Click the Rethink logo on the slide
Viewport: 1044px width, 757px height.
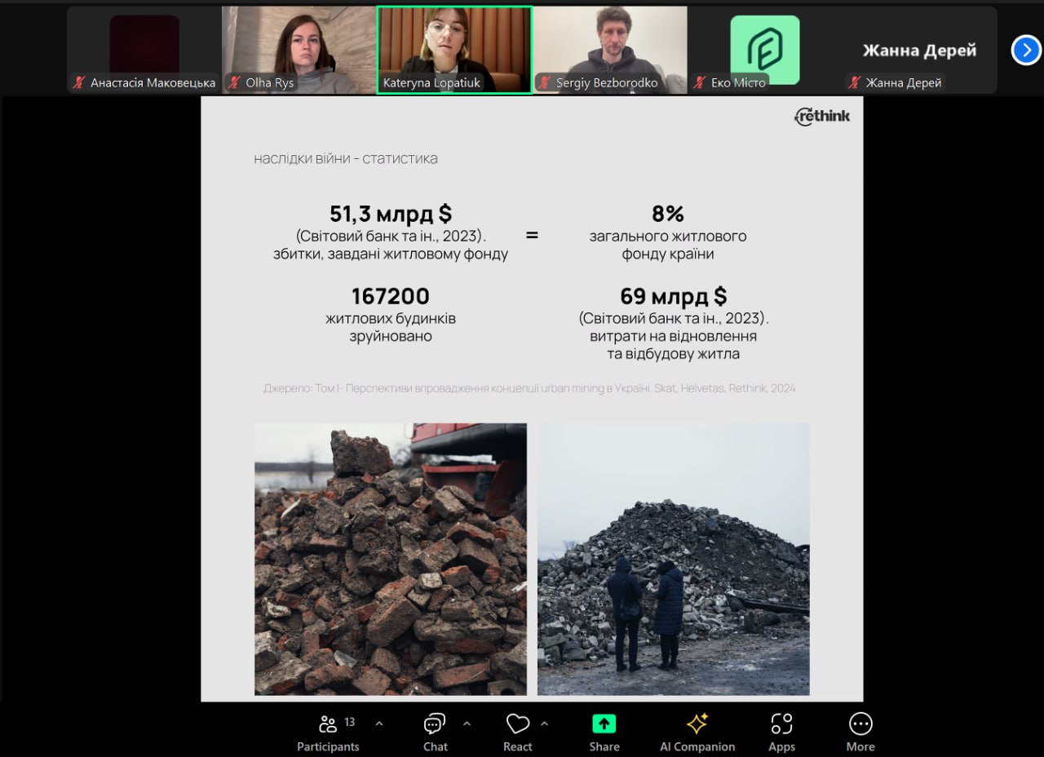tap(822, 116)
